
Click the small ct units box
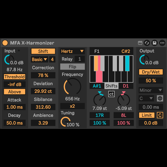click(x=111, y=94)
